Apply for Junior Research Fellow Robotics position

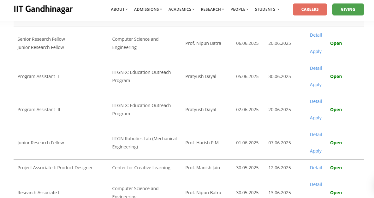click(x=316, y=151)
